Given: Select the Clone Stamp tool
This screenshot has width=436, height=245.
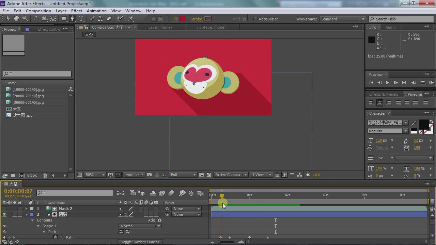Looking at the screenshot, I should point(100,19).
